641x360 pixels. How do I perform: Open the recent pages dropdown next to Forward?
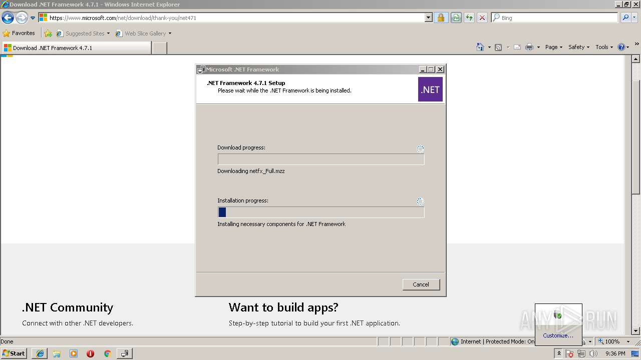pyautogui.click(x=33, y=18)
